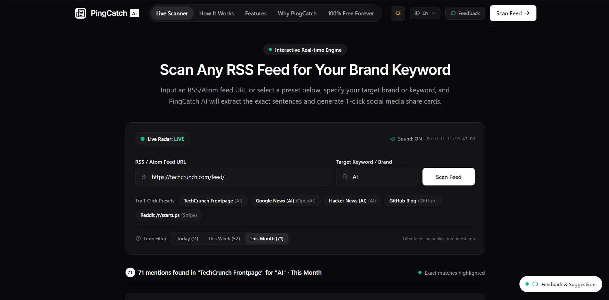Open the Features nav item
The height and width of the screenshot is (300, 609).
256,13
